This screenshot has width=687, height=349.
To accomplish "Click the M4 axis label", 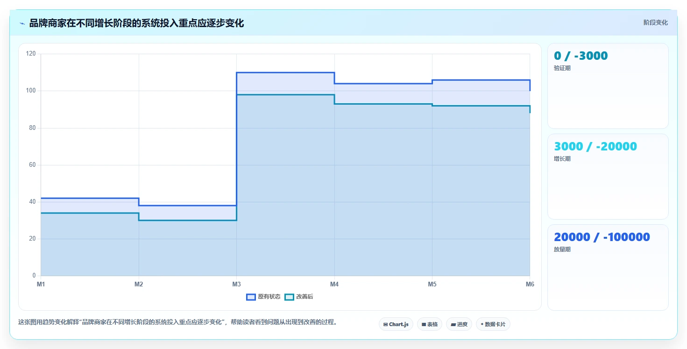I will 334,284.
